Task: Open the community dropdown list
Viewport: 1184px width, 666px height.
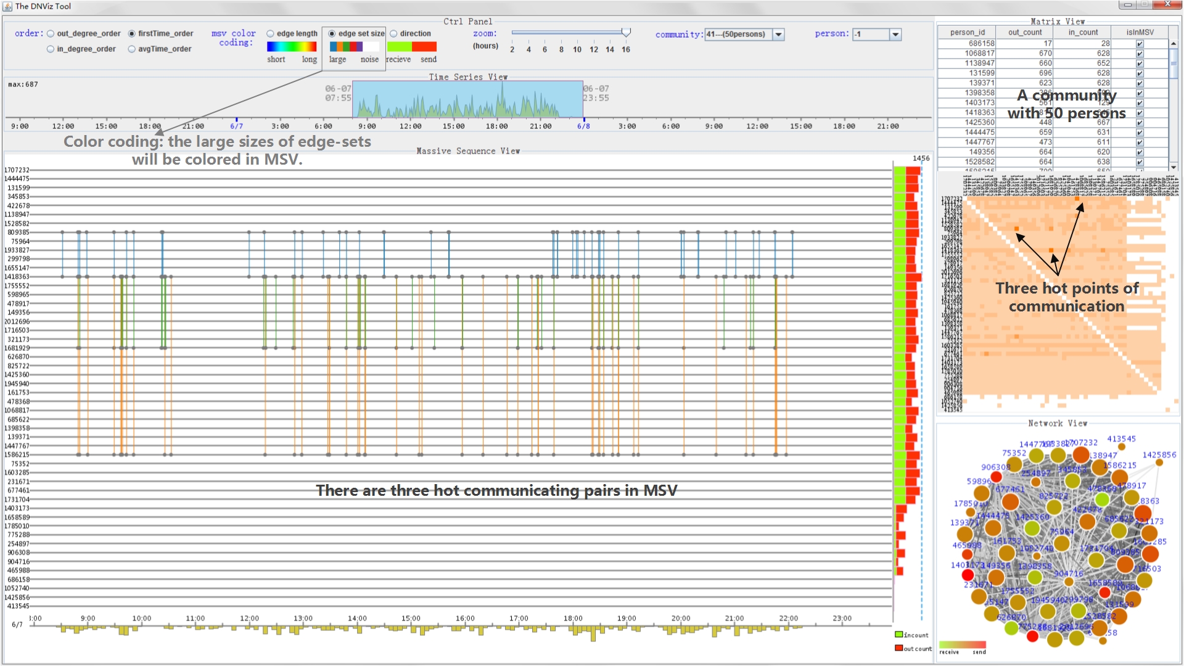Action: click(x=779, y=35)
